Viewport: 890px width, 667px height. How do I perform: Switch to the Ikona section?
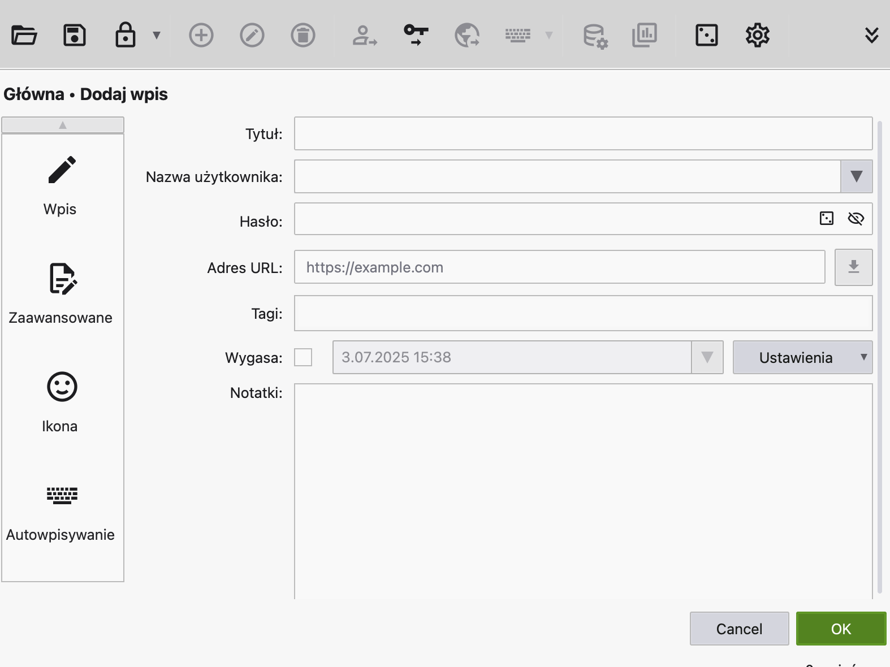[61, 402]
